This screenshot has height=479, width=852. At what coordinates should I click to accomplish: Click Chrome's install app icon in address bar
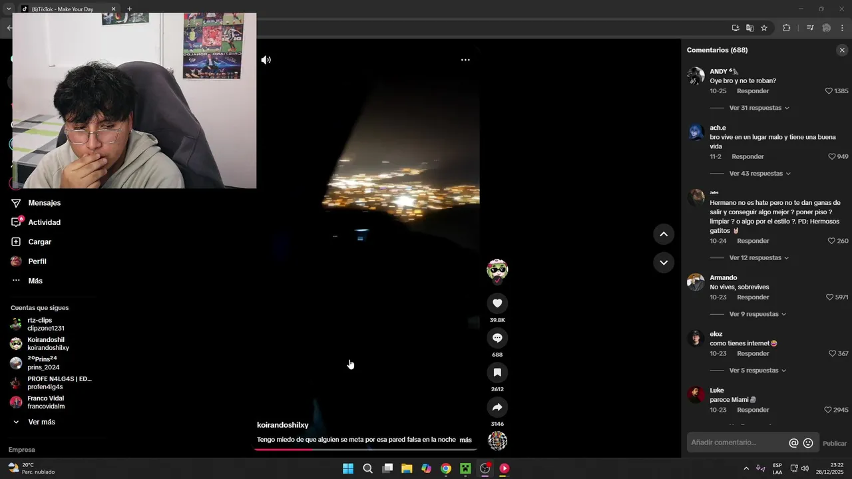(x=736, y=28)
